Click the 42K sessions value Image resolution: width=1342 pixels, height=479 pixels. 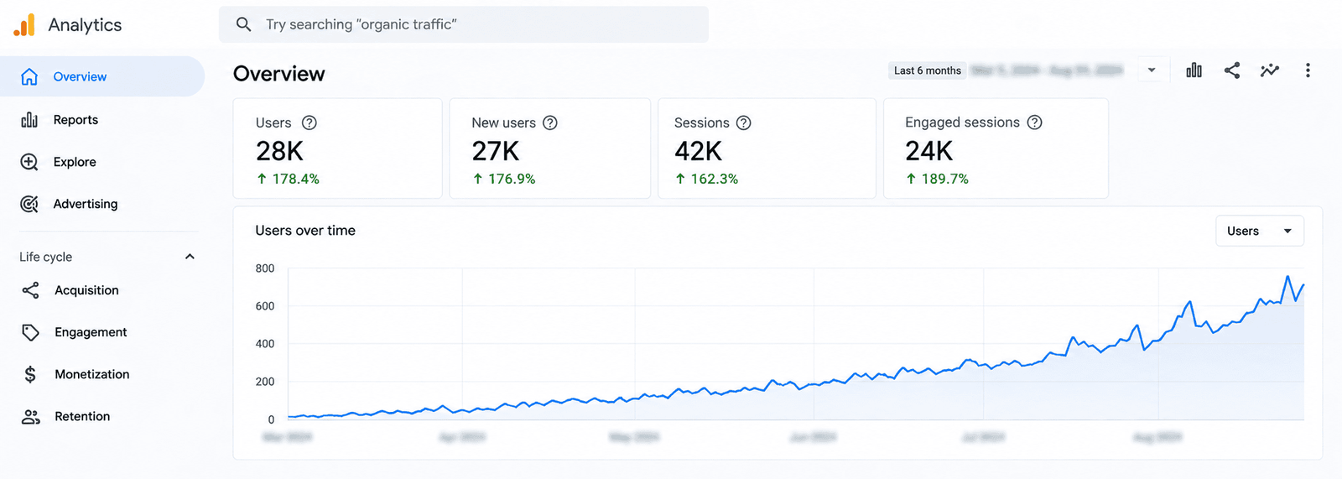[698, 151]
